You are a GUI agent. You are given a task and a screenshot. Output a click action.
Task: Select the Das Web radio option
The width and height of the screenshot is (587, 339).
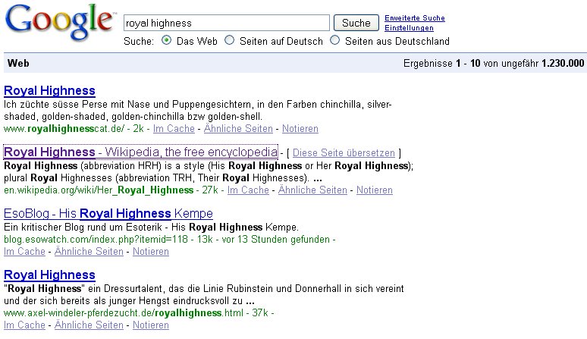coord(167,40)
